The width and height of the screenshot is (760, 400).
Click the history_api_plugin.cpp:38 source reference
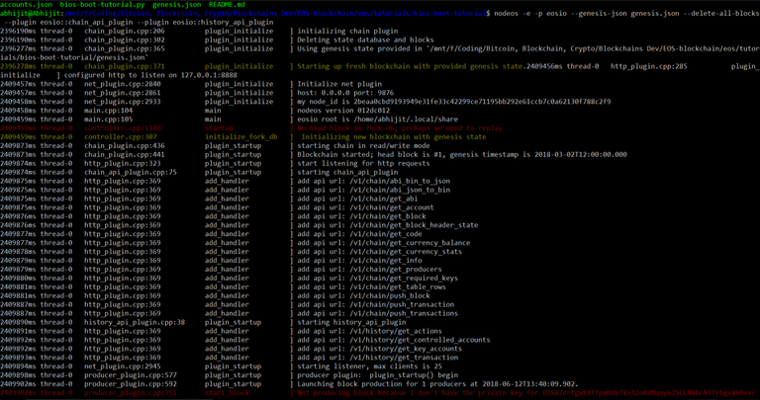coord(135,322)
